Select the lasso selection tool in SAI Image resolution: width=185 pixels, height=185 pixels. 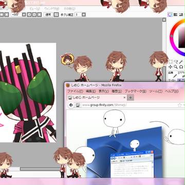tap(176, 62)
